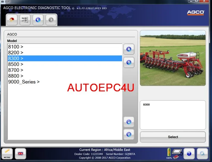Maximize the EDT window

(x=197, y=1)
